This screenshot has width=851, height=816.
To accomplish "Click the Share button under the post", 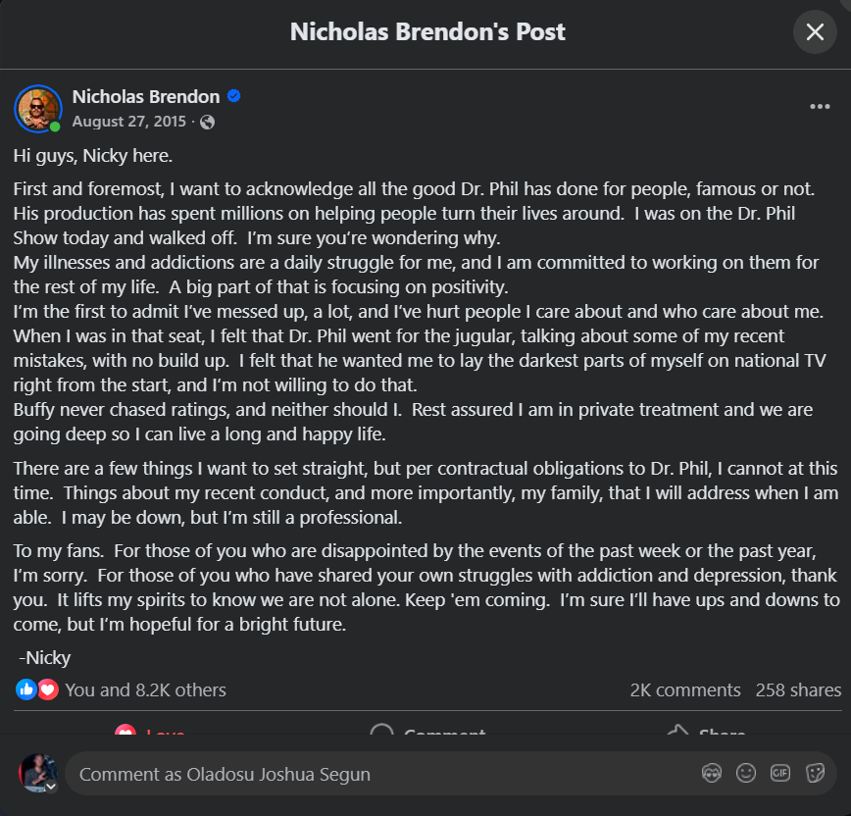I will pos(705,732).
